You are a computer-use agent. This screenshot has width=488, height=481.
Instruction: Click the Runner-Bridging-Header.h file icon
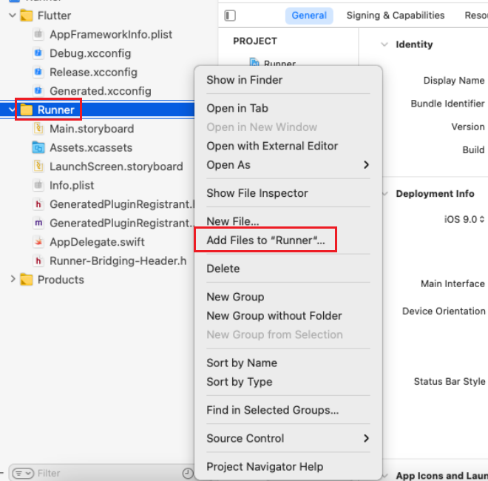38,260
